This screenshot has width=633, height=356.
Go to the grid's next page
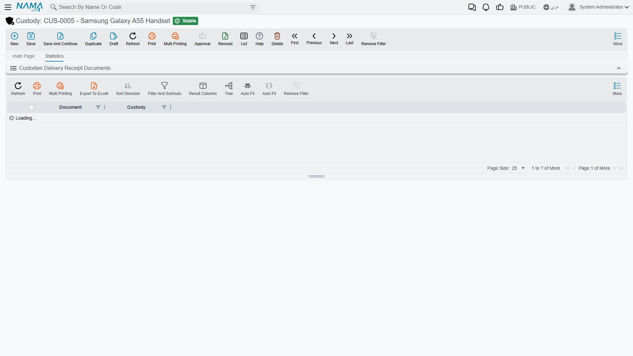pos(614,168)
